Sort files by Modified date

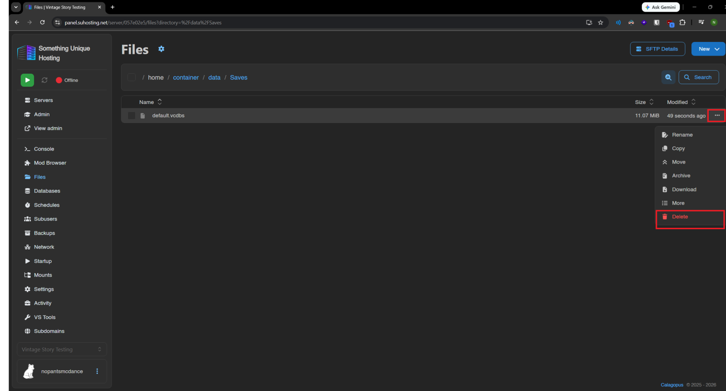click(681, 102)
